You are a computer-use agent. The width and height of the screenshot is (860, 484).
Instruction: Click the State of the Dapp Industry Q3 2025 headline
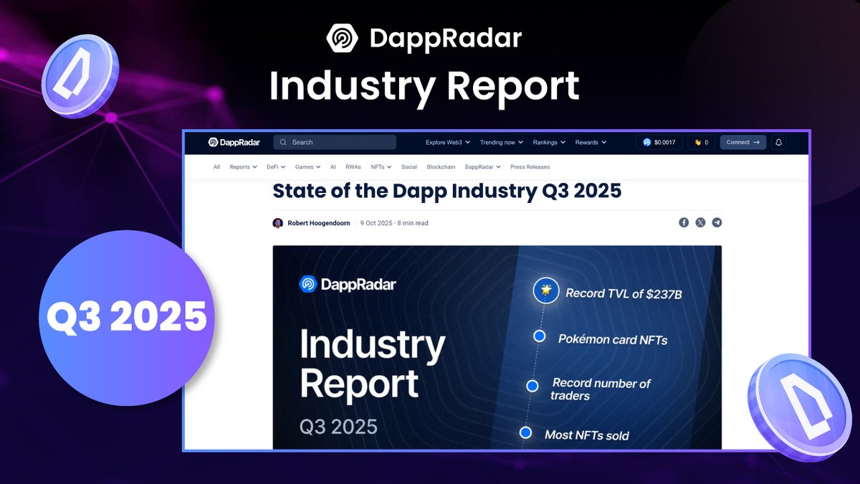(446, 191)
